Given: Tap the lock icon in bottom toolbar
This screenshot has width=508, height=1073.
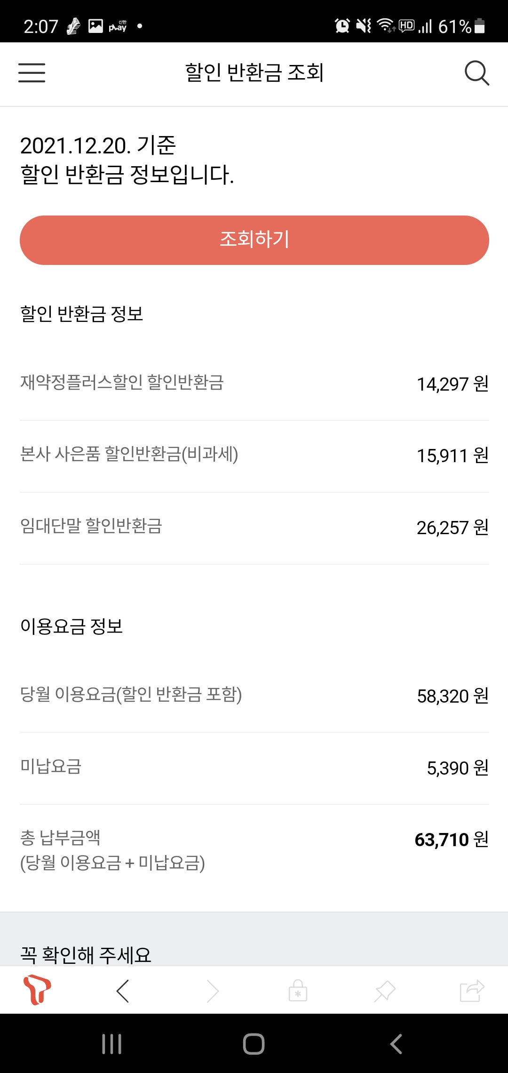Looking at the screenshot, I should coord(298,991).
